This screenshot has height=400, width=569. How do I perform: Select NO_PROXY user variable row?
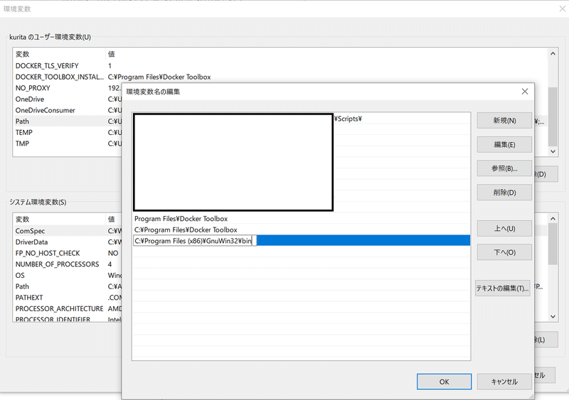68,88
